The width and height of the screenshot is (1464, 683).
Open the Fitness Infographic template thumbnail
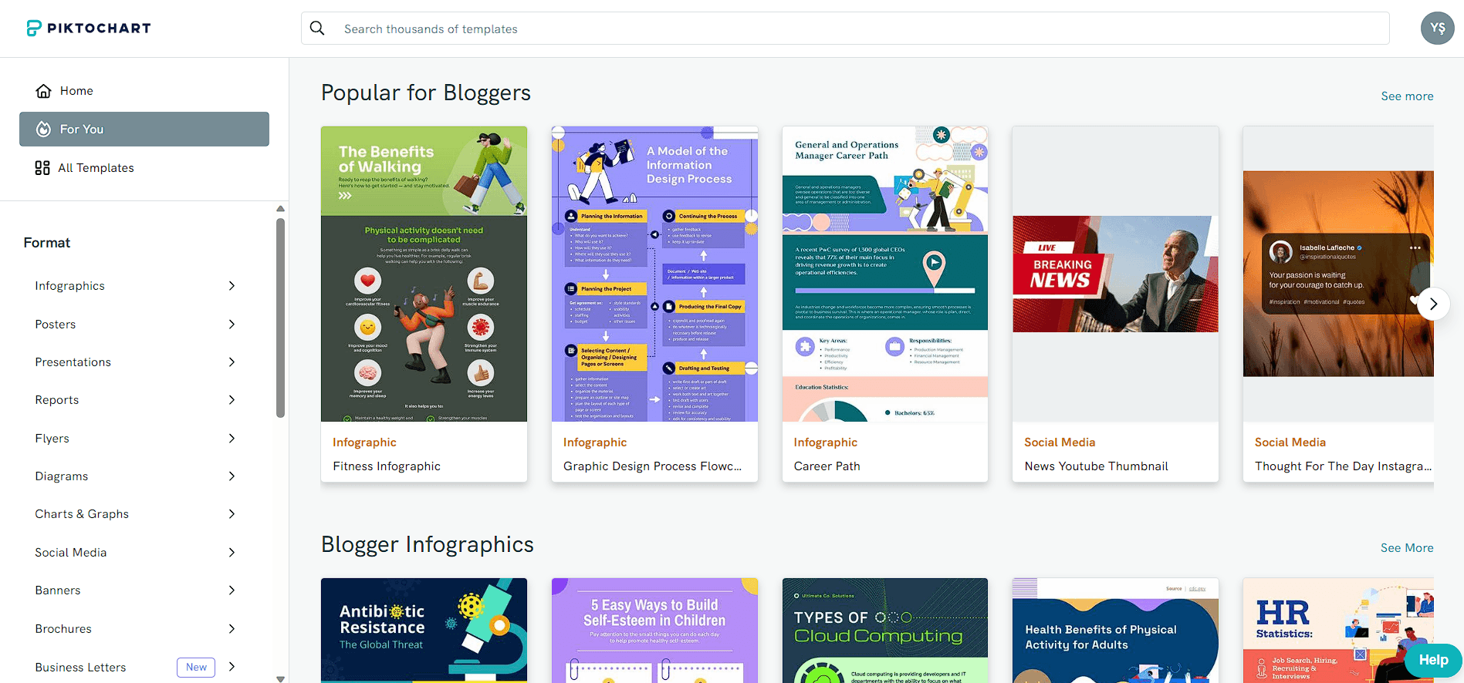pyautogui.click(x=424, y=274)
